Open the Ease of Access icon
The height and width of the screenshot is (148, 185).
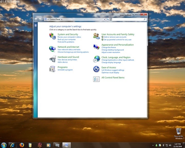[96, 69]
